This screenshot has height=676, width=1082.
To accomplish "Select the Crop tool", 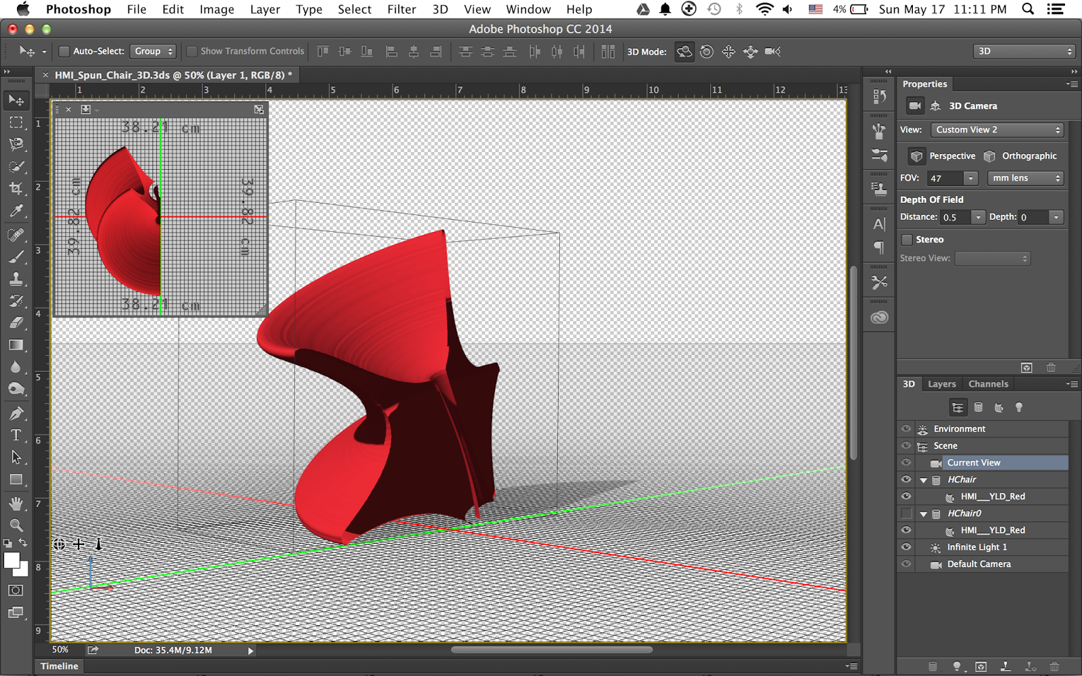I will click(16, 189).
